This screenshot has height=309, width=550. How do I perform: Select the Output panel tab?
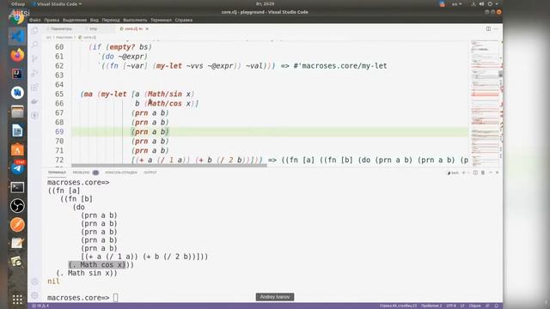point(150,173)
